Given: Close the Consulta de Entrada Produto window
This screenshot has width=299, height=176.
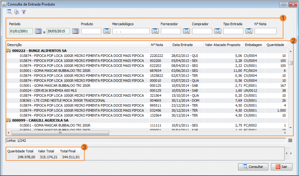Looking at the screenshot, I should coord(293,4).
